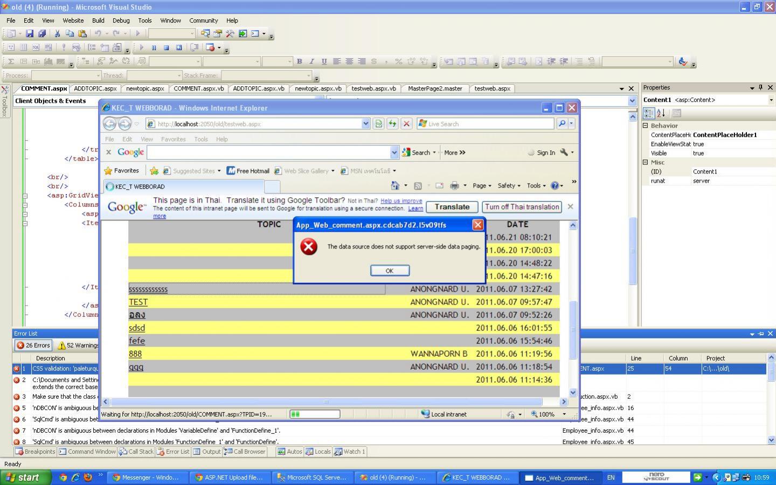The image size is (776, 485).
Task: Open the Build menu in Visual Studio
Action: 98,20
